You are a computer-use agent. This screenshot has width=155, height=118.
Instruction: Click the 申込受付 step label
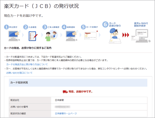point(13,27)
